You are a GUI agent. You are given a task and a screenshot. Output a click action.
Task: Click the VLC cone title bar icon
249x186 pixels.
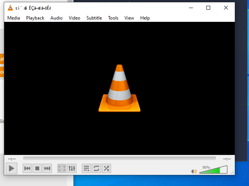coord(10,8)
